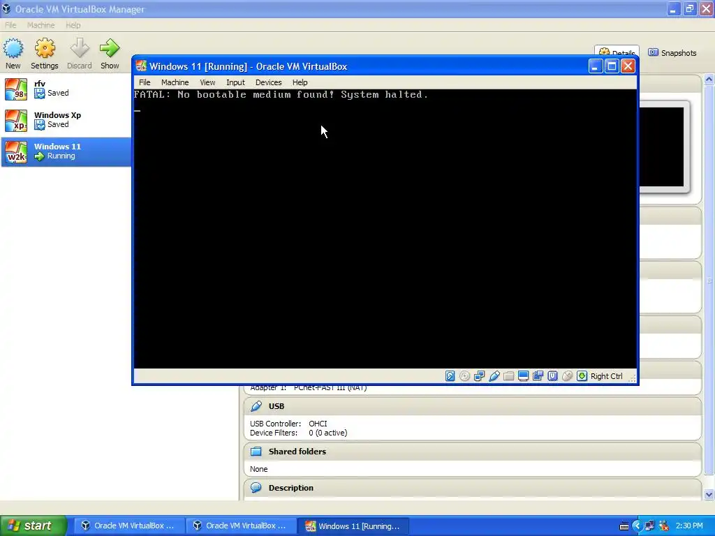Screen dimensions: 715x536
Task: Click the running arrow icon under Windows 11
Action: 40,156
